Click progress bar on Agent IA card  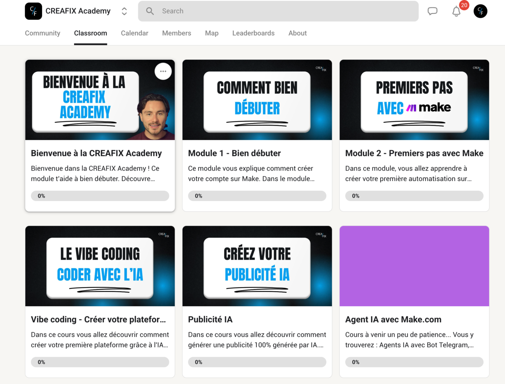click(x=414, y=362)
